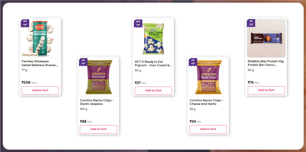This screenshot has width=306, height=152.
Task: Add ACT II popcorn to cart
Action: tap(153, 90)
